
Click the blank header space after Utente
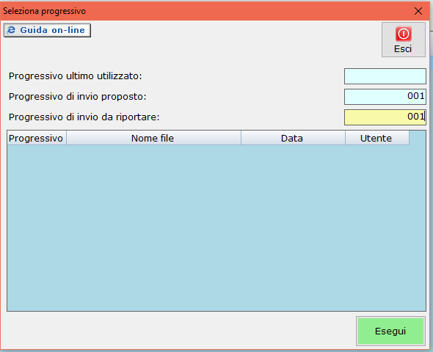tap(418, 138)
